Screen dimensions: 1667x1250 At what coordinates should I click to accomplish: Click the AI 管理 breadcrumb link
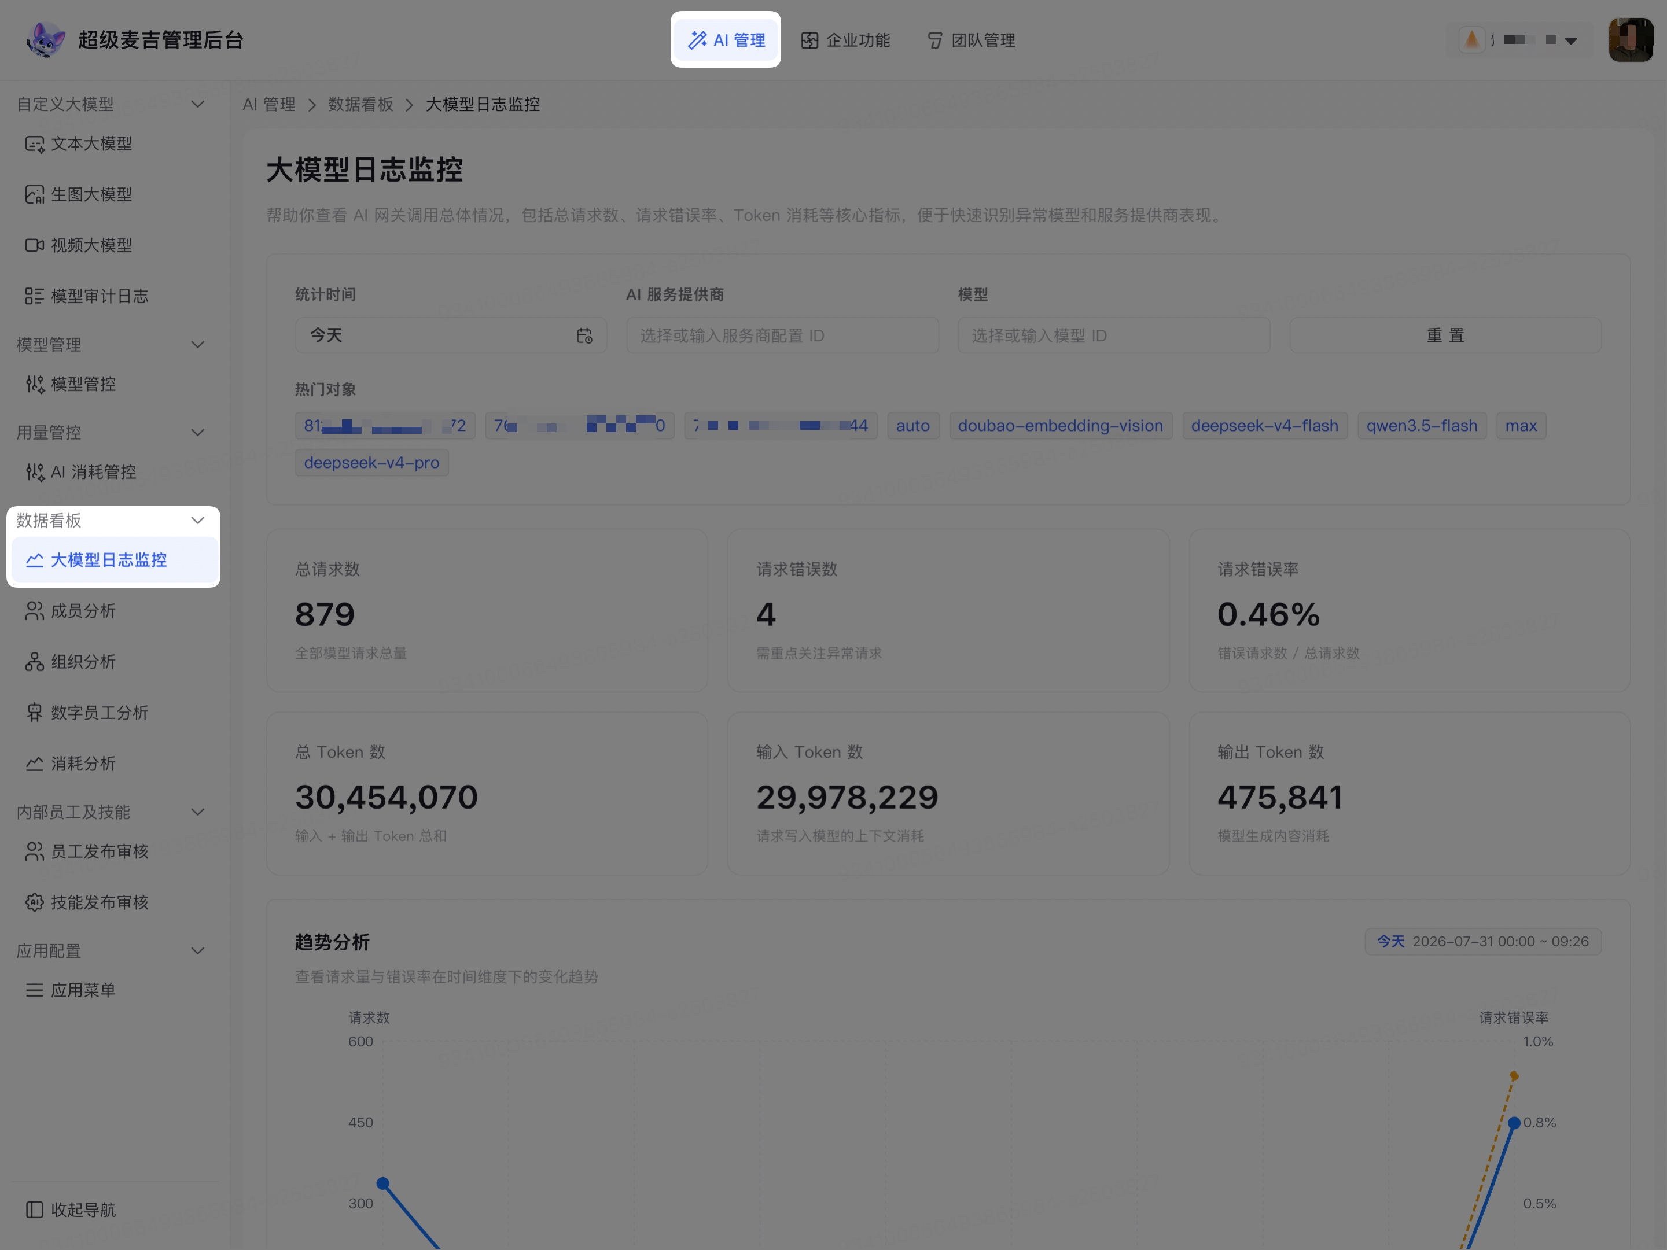(x=269, y=105)
